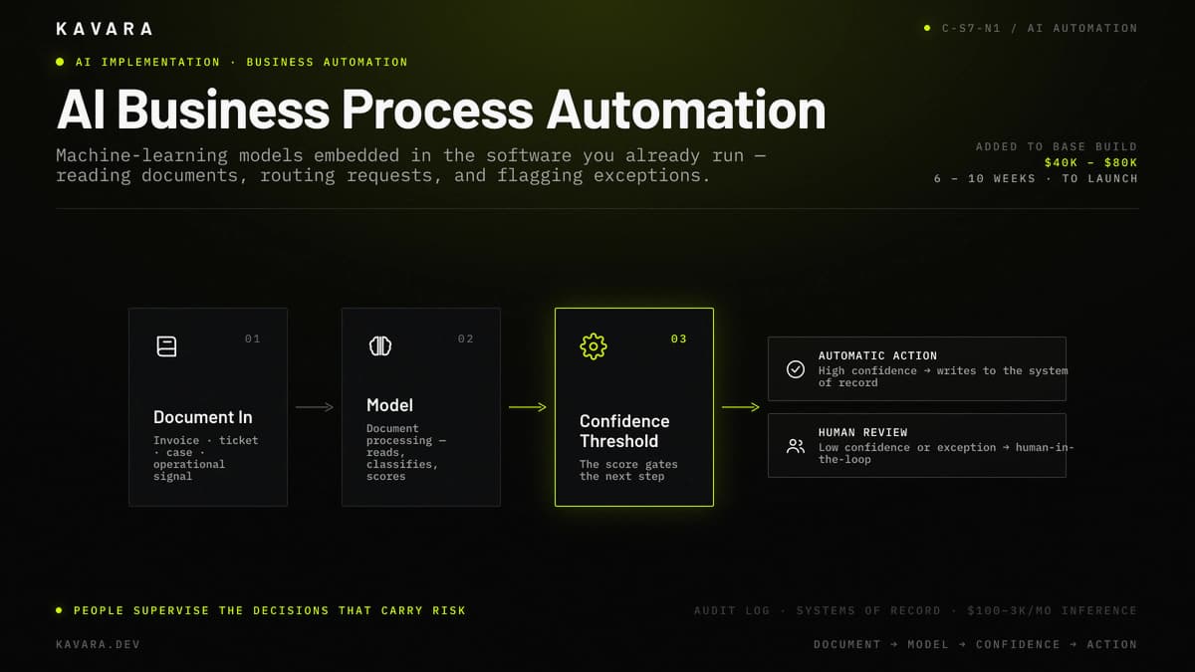Click the brain icon in Model card

[x=379, y=346]
